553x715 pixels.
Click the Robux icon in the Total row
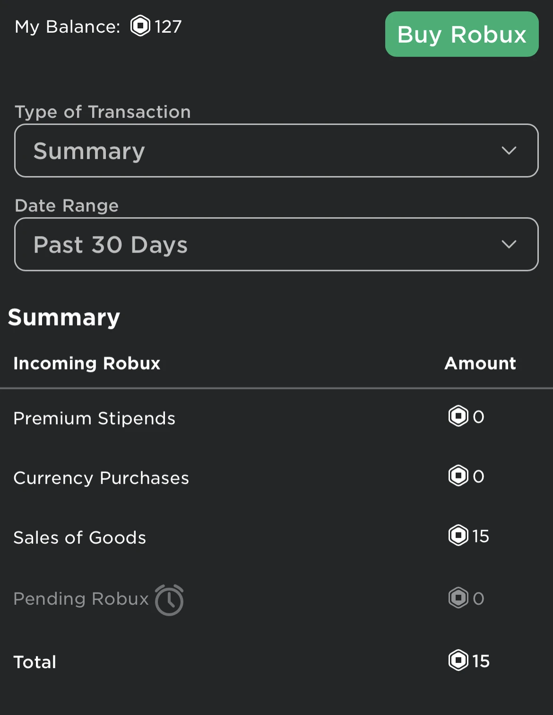pos(458,661)
